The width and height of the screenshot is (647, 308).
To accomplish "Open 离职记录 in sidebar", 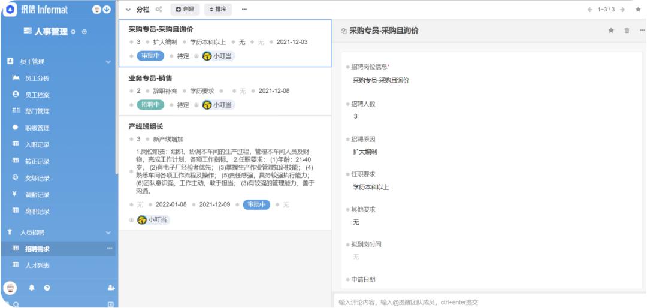I will pyautogui.click(x=37, y=211).
